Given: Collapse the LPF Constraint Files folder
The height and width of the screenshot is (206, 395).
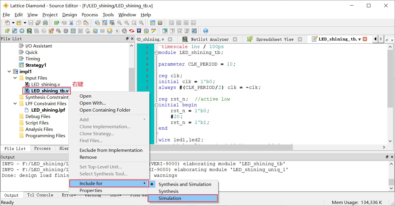Looking at the screenshot, I should [x=15, y=104].
